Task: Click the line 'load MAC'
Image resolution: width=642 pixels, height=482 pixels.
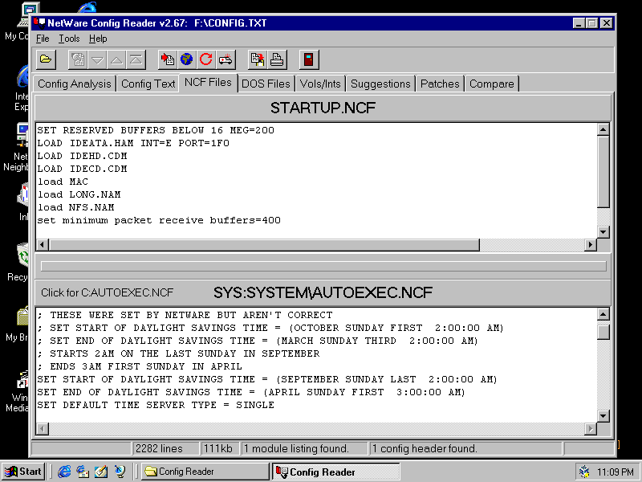Action: (x=63, y=182)
